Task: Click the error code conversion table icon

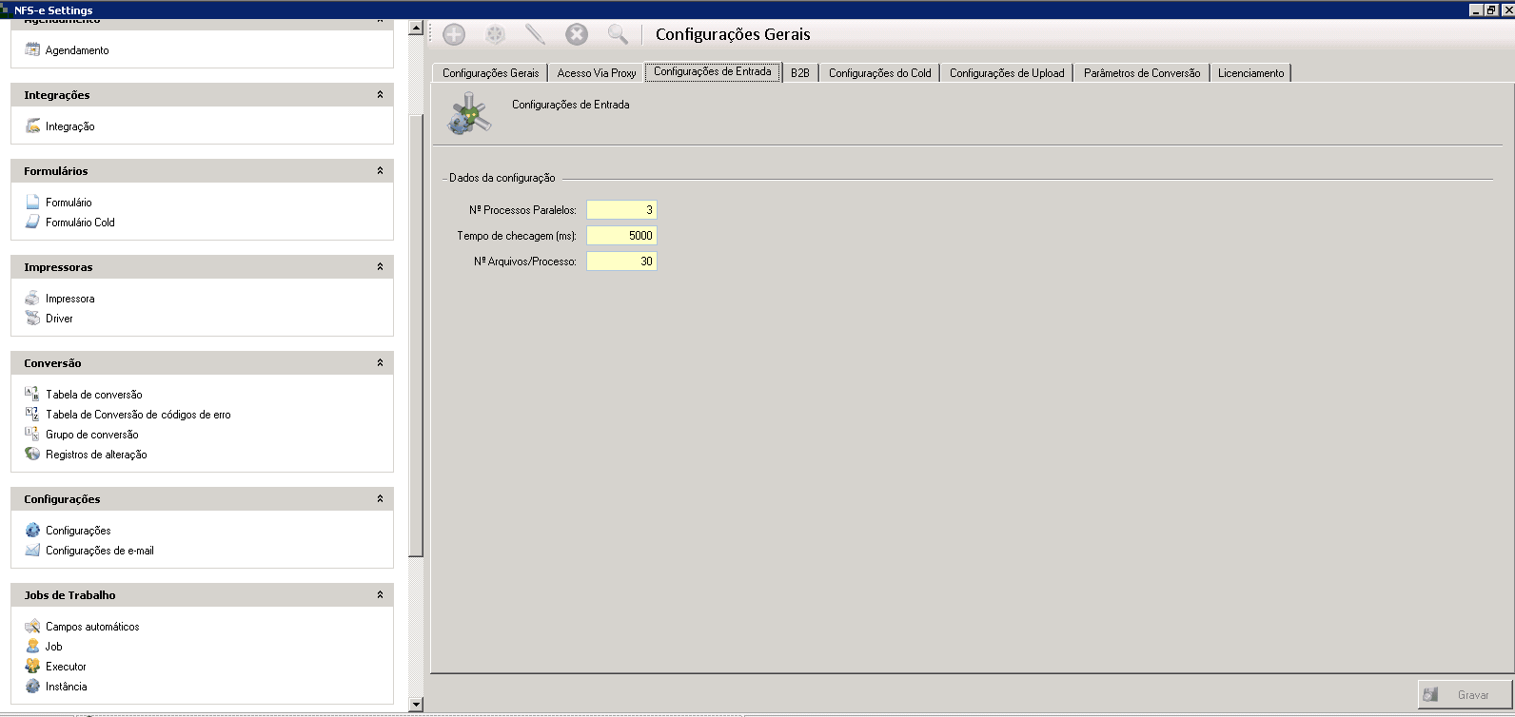Action: (x=32, y=414)
